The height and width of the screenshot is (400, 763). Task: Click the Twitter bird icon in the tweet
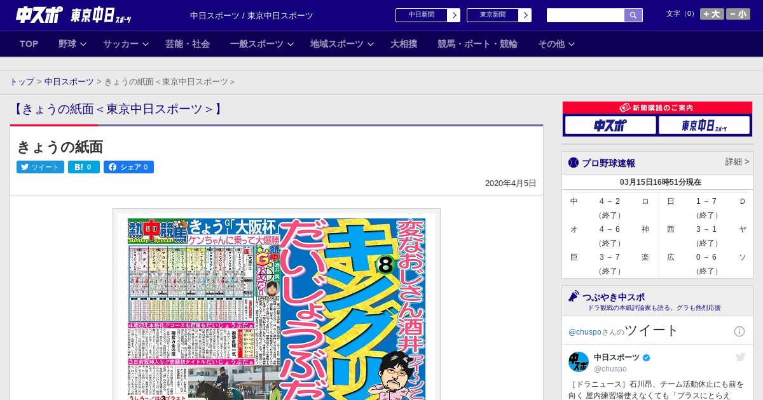740,357
